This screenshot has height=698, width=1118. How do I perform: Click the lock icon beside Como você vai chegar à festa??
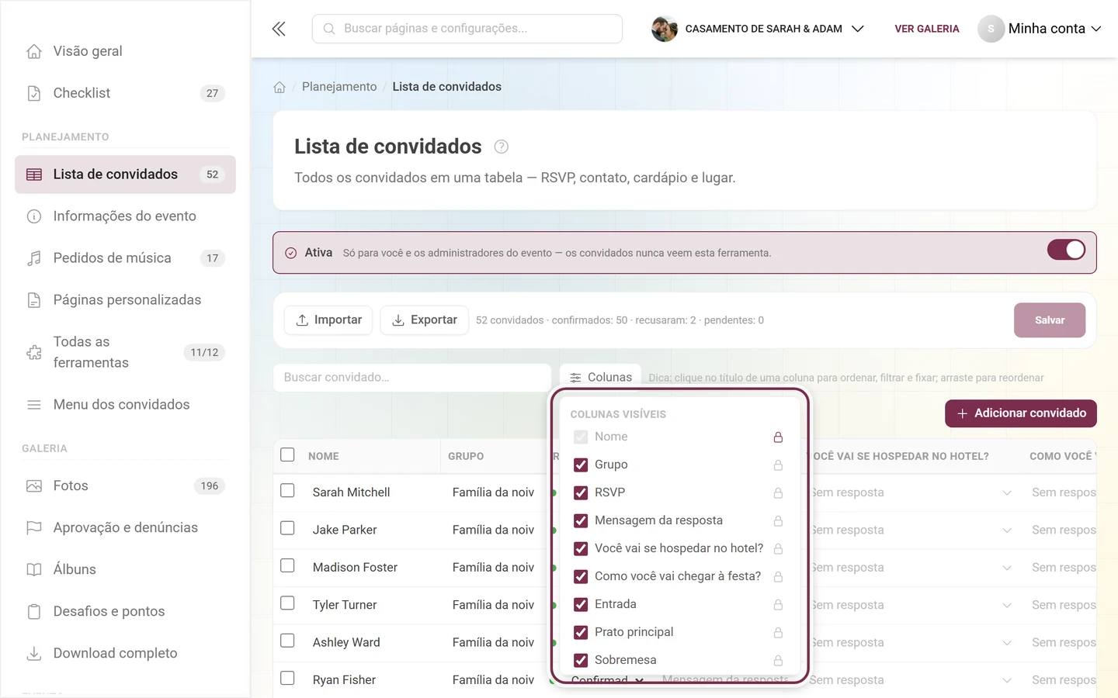coord(778,577)
